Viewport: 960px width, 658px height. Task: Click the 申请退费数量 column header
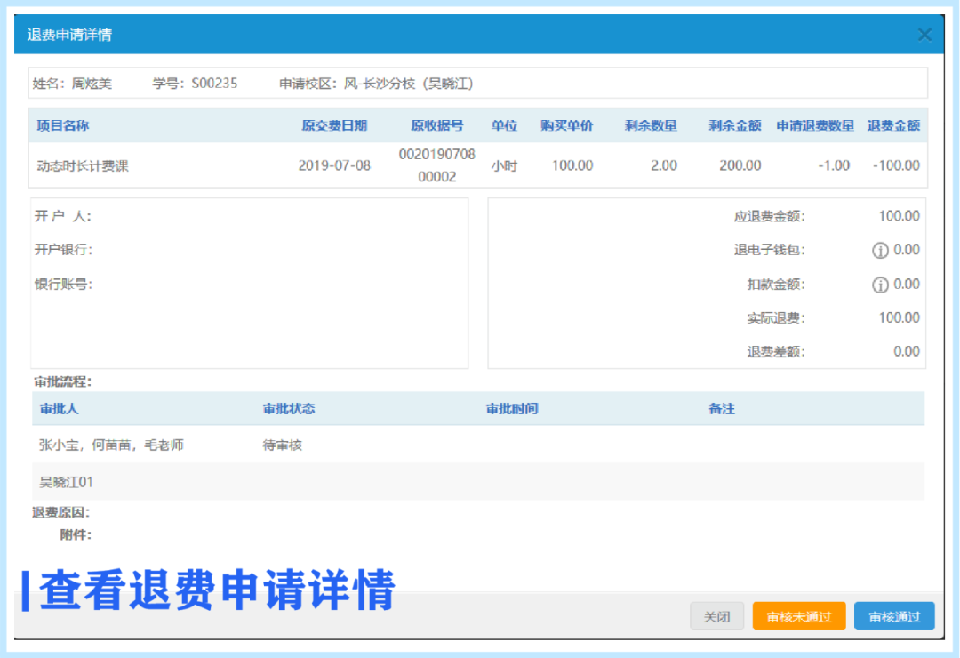(815, 125)
